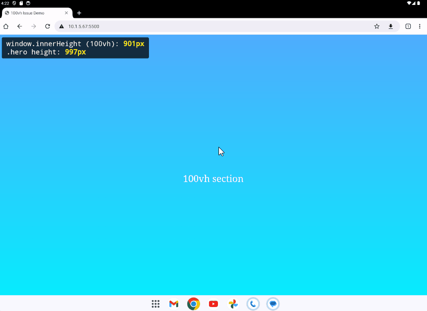427x311 pixels.
Task: Launch YouTube from the taskbar
Action: [213, 304]
